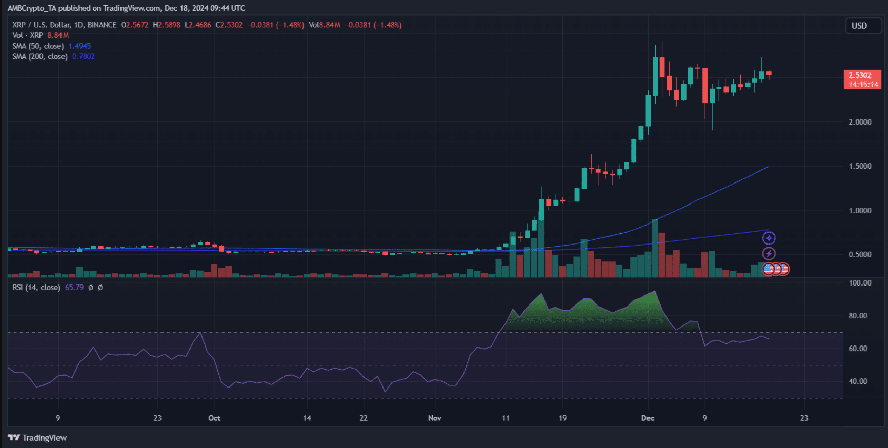Viewport: 888px width, 448px height.
Task: Select the SMA (50, close) indicator legend
Action: (38, 46)
